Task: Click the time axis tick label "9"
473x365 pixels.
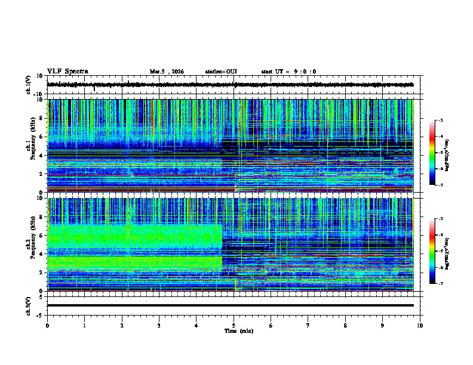Action: pos(382,326)
